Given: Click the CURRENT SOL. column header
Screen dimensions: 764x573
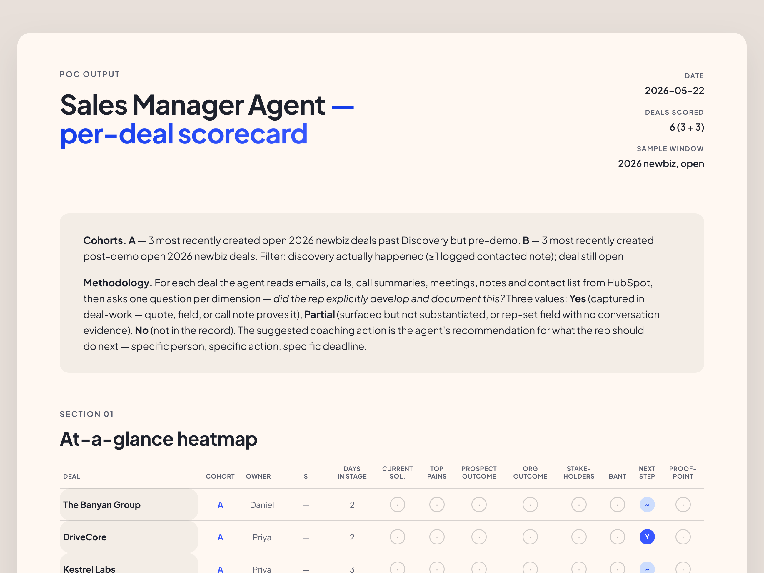Looking at the screenshot, I should coord(397,472).
